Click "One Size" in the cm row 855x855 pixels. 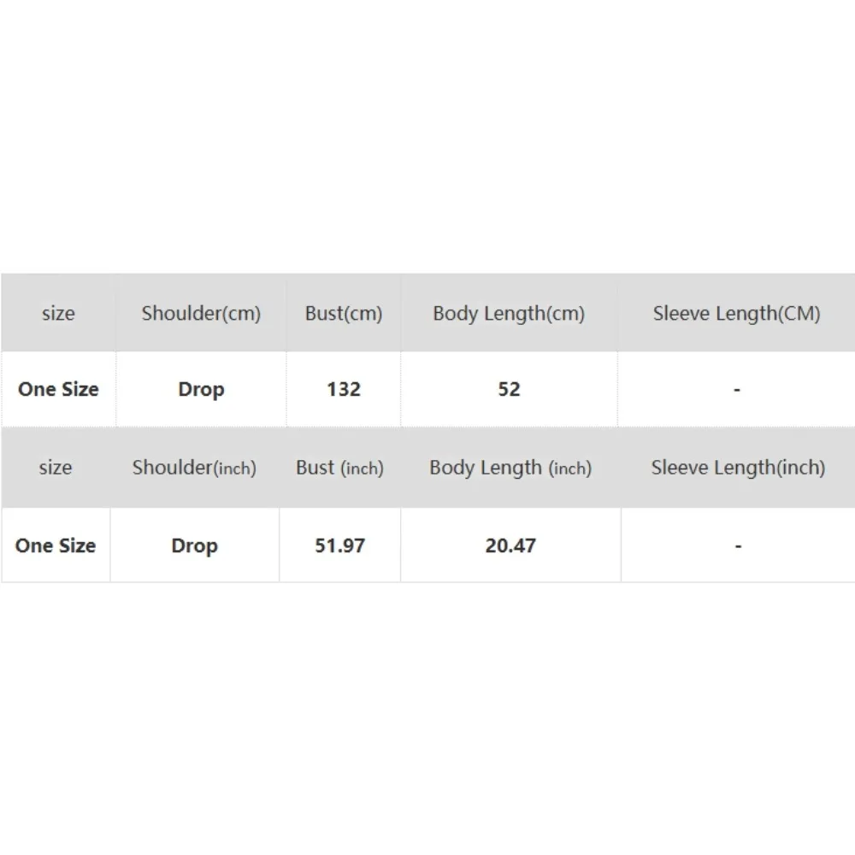coord(58,389)
